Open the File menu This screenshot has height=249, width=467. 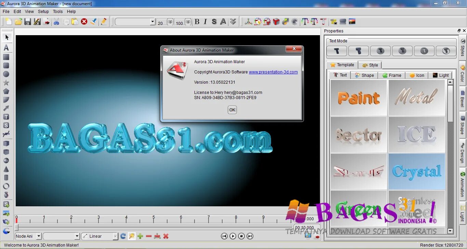[x=6, y=12]
